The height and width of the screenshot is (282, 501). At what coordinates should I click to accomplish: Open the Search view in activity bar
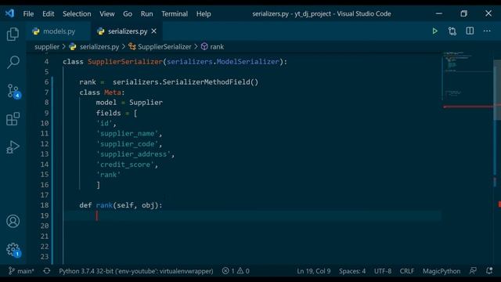13,63
